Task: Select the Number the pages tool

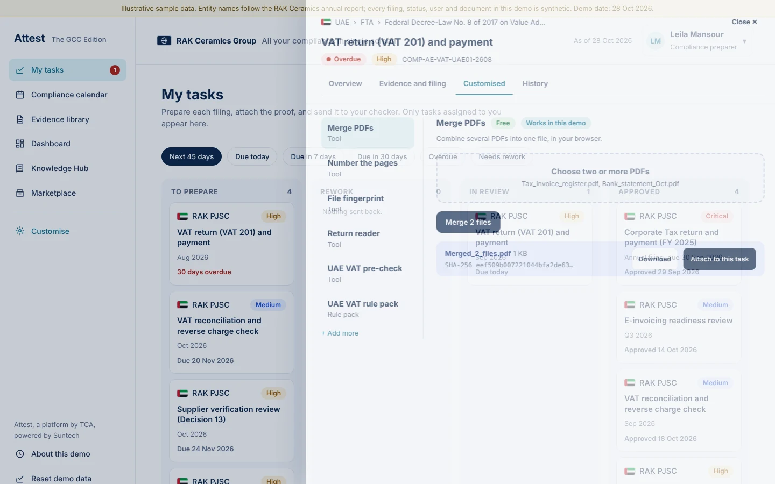Action: (x=368, y=168)
